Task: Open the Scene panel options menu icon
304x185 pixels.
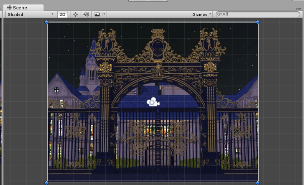Action: click(298, 9)
